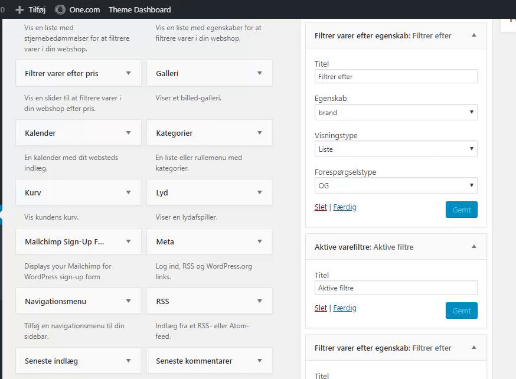Expand the Kategorier widget arrow
This screenshot has height=379, width=516.
(259, 133)
